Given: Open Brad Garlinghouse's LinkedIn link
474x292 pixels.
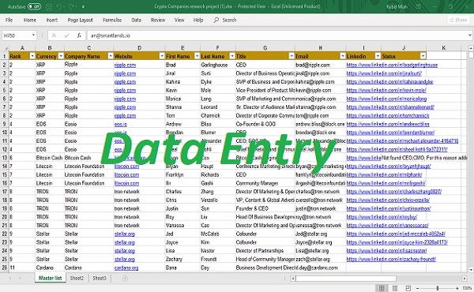Looking at the screenshot, I should (x=392, y=65).
